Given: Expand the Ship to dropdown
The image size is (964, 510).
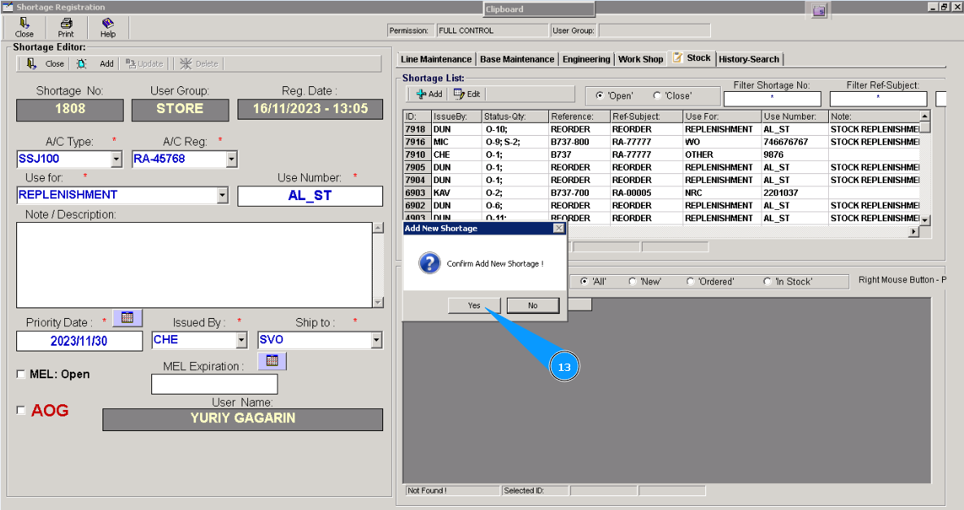Looking at the screenshot, I should (x=376, y=341).
